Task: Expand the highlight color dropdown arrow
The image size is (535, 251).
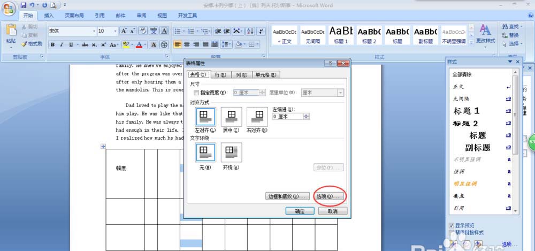Action: 132,45
